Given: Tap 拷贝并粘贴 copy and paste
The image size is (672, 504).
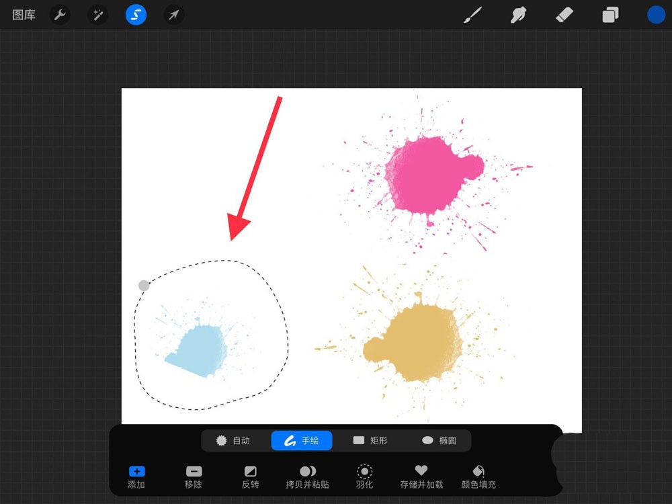Looking at the screenshot, I should pyautogui.click(x=308, y=476).
